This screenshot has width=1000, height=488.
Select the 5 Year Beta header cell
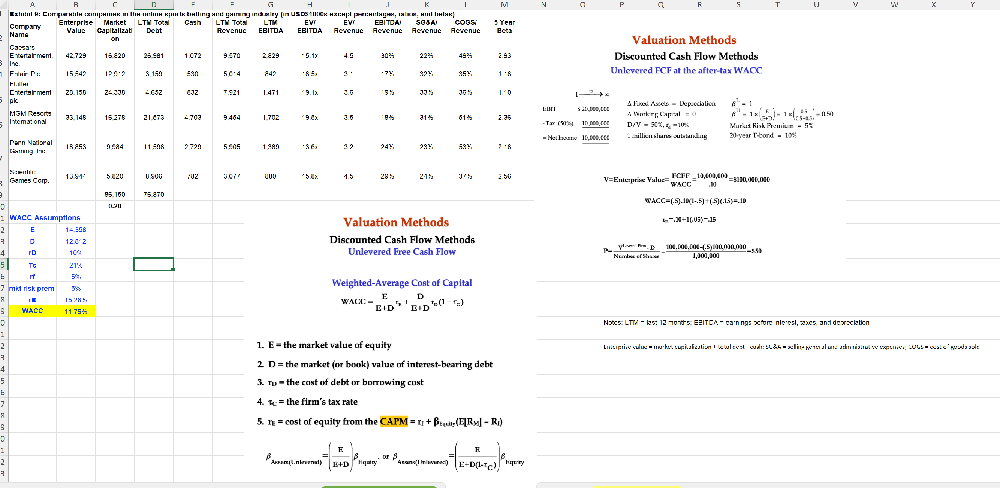504,26
